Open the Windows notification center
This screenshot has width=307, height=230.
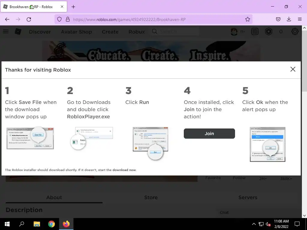(x=297, y=224)
